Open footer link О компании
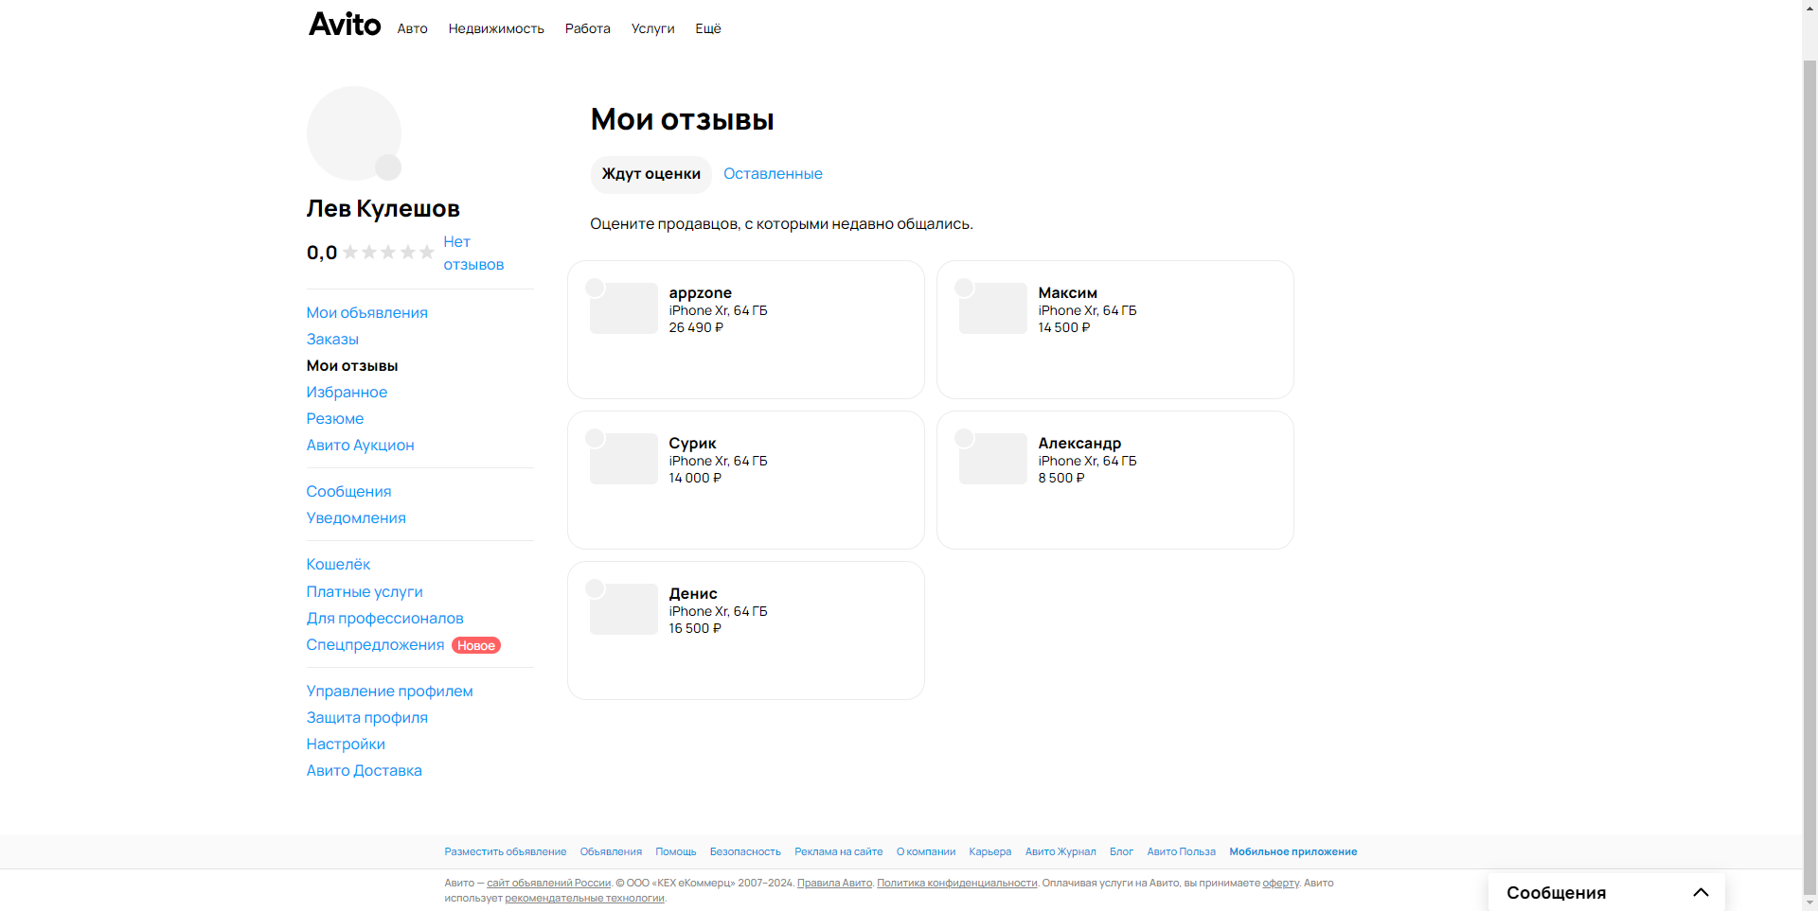The height and width of the screenshot is (911, 1818). 926,851
